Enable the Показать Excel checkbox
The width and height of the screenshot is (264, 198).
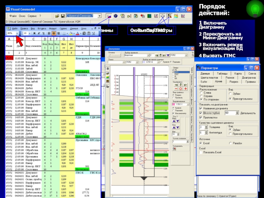tap(200, 152)
